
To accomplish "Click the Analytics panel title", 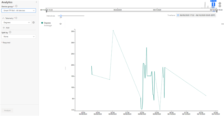I will [7, 2].
